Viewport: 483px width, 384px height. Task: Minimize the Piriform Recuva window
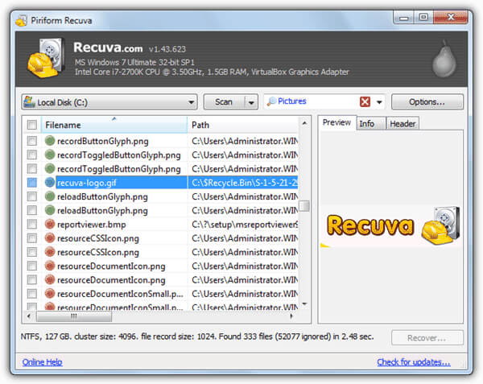coord(403,18)
